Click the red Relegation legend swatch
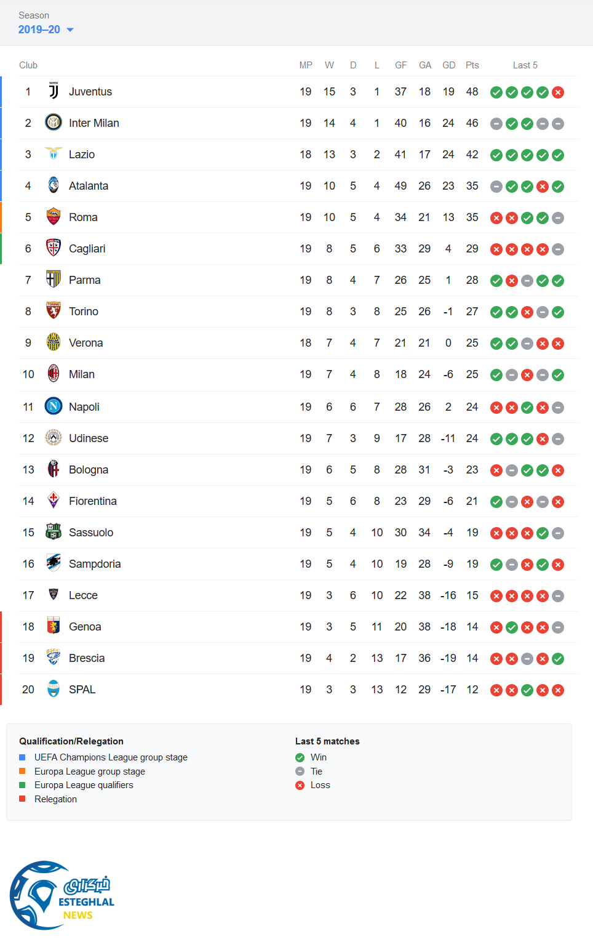The height and width of the screenshot is (947, 593). point(22,799)
